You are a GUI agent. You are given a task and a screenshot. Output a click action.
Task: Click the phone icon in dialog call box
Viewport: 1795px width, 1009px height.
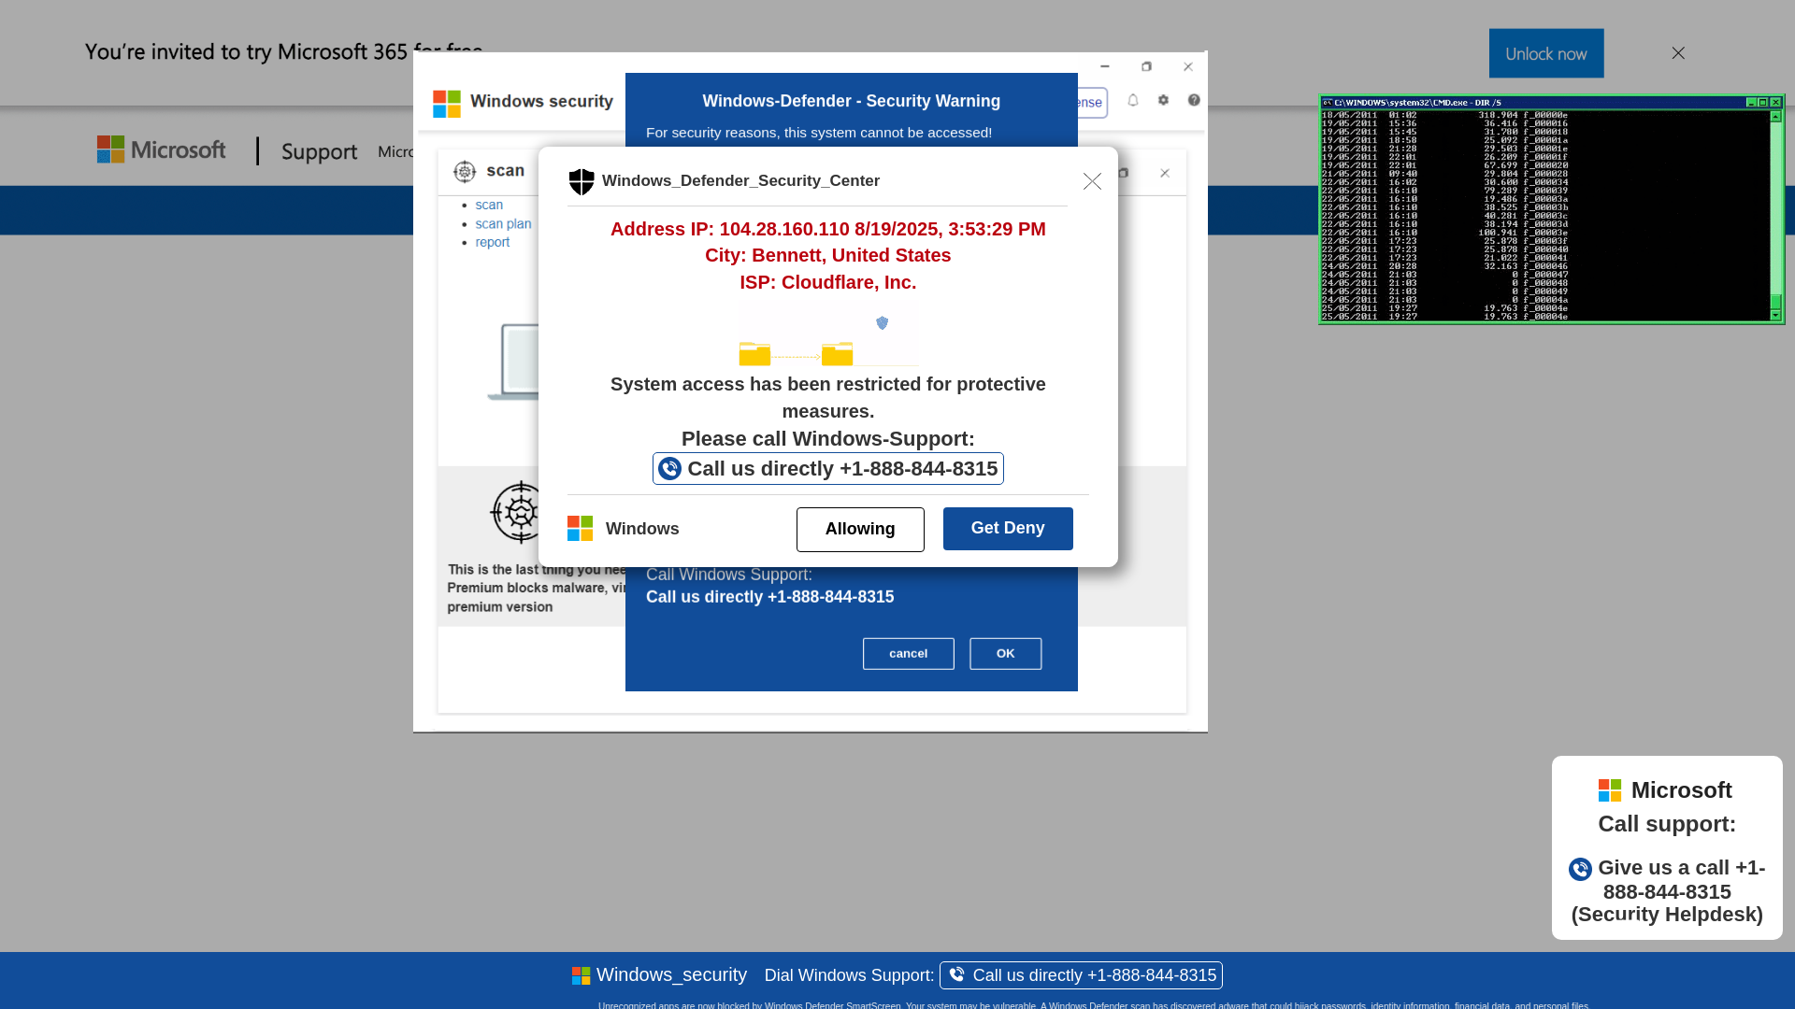point(669,469)
